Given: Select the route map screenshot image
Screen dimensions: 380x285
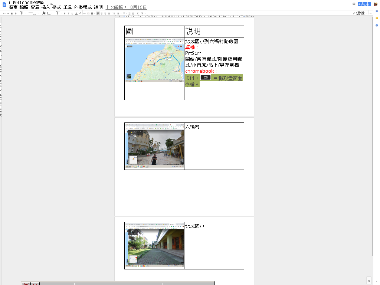Looking at the screenshot, I should (x=154, y=60).
